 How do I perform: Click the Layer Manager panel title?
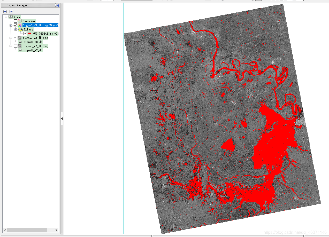click(x=17, y=5)
